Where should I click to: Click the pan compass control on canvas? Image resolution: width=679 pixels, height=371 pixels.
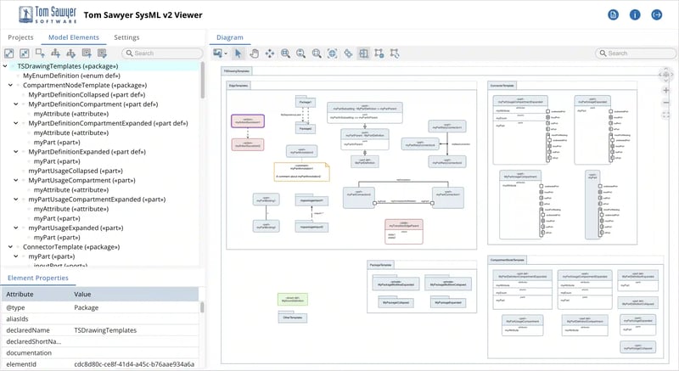[x=666, y=75]
